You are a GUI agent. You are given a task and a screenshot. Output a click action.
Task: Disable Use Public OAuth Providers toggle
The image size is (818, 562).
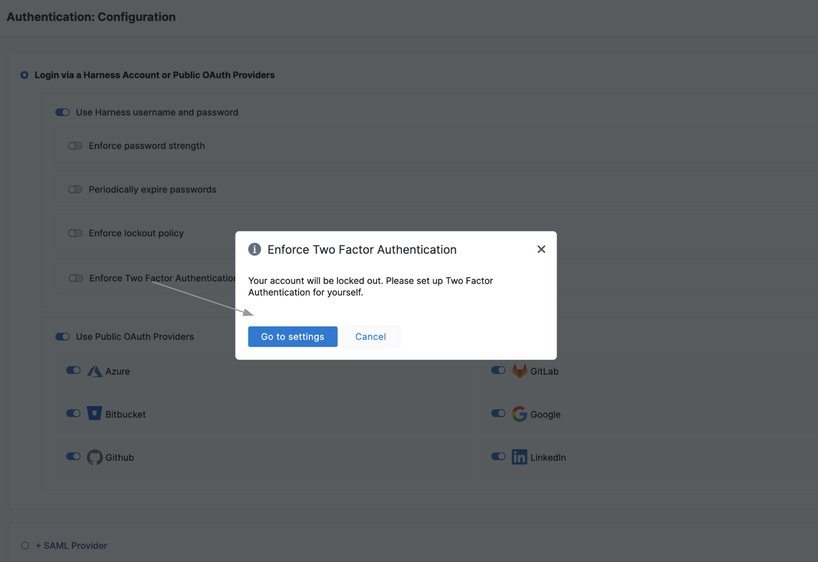62,337
